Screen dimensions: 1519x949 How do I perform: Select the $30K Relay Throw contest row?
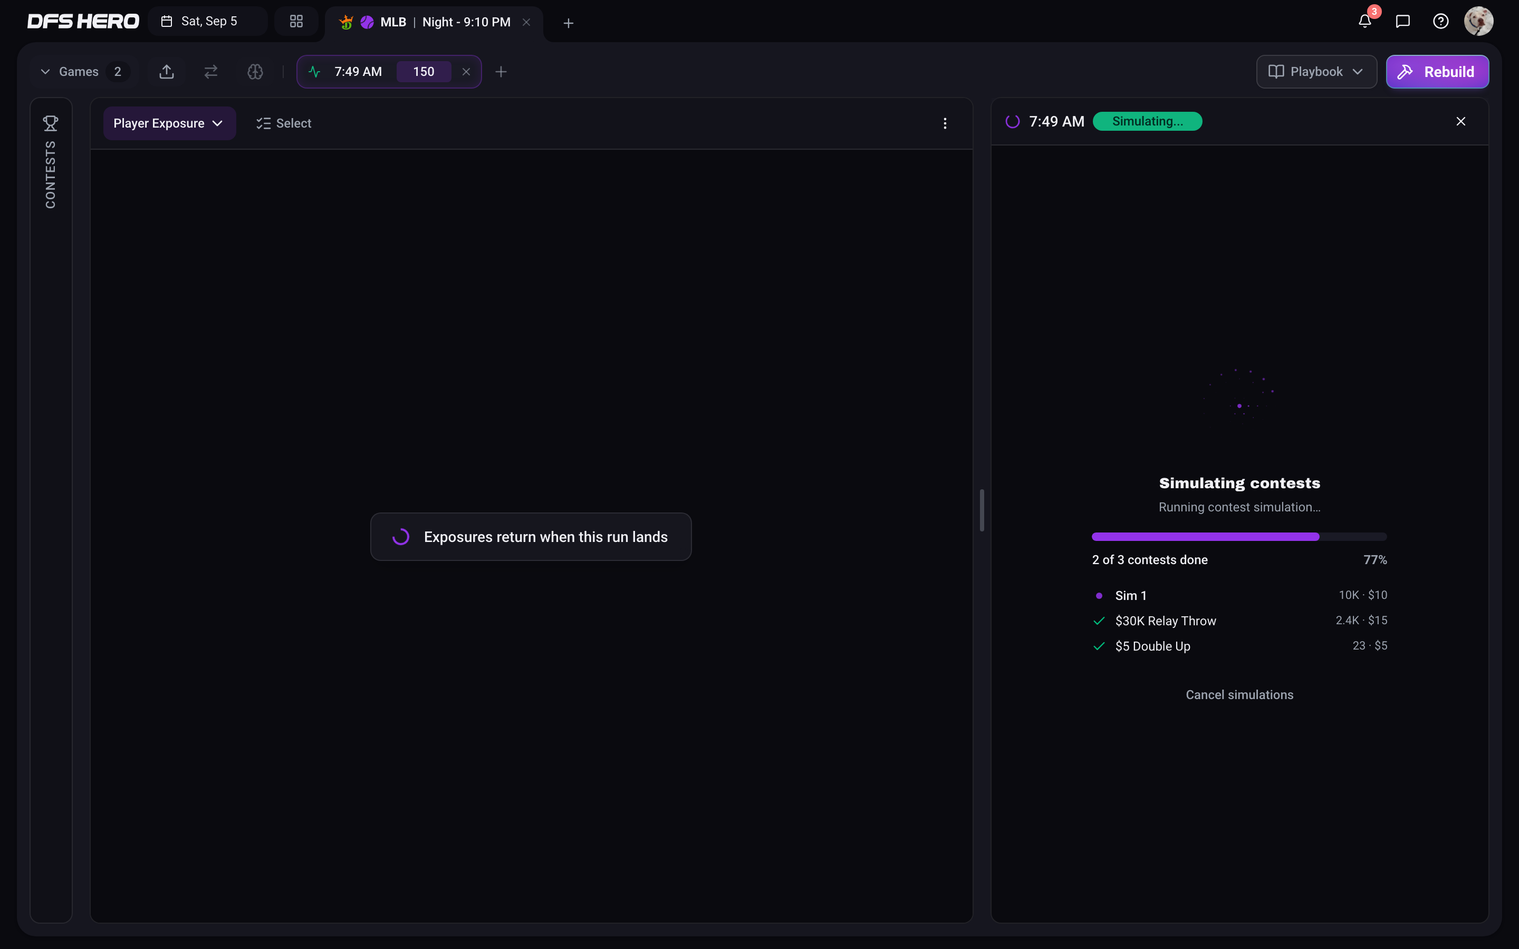(x=1239, y=621)
